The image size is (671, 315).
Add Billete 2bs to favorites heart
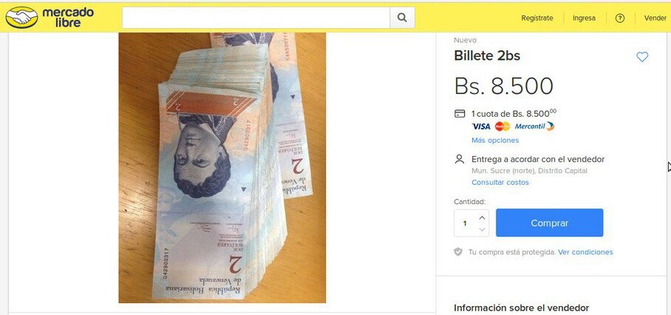642,56
